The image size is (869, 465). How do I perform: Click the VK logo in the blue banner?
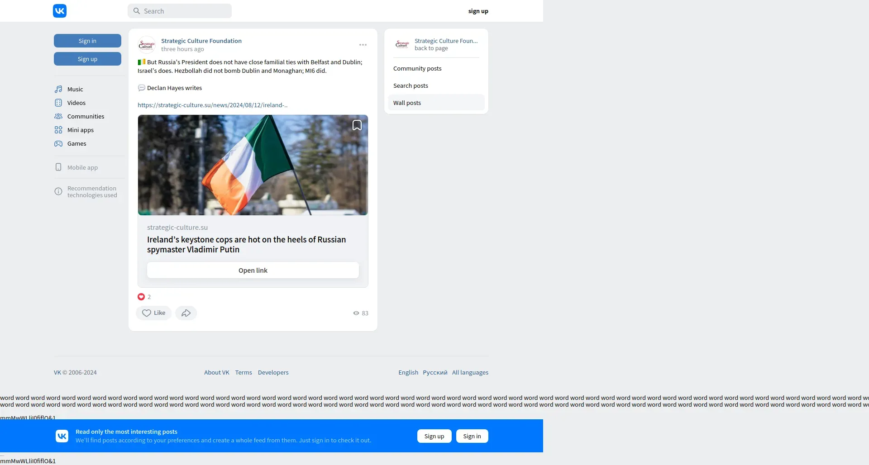(x=62, y=436)
